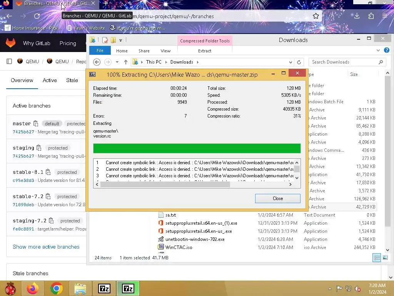The height and width of the screenshot is (296, 394).
Task: Copy master branch name icon
Action: (36, 123)
